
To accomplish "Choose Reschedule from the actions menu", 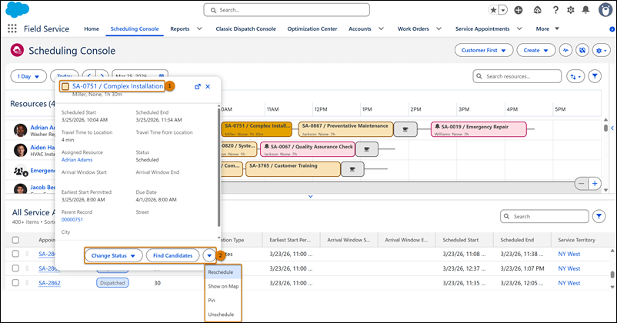I will pyautogui.click(x=223, y=272).
